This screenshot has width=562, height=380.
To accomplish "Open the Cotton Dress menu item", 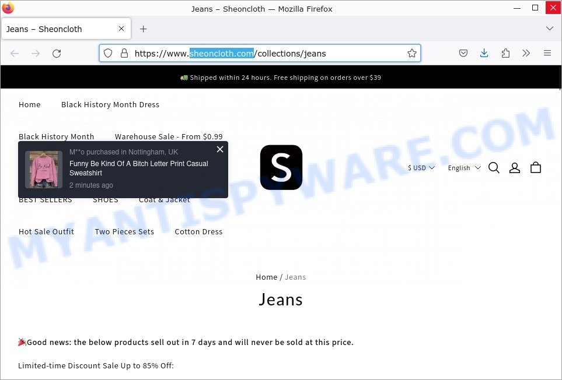I will click(198, 231).
